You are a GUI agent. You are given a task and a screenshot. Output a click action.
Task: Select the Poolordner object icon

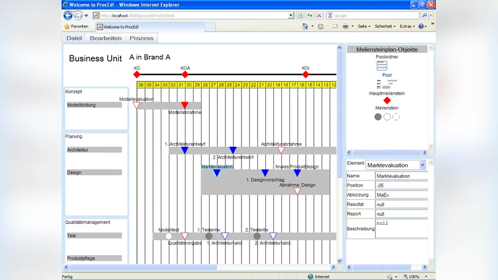pyautogui.click(x=382, y=66)
